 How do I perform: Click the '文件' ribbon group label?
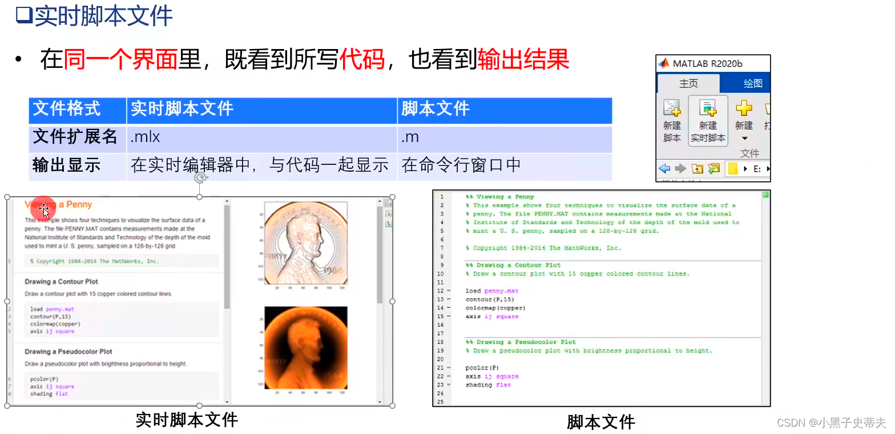[749, 154]
